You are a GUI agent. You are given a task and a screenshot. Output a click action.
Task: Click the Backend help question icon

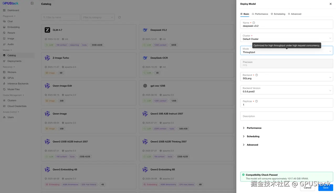(x=256, y=75)
